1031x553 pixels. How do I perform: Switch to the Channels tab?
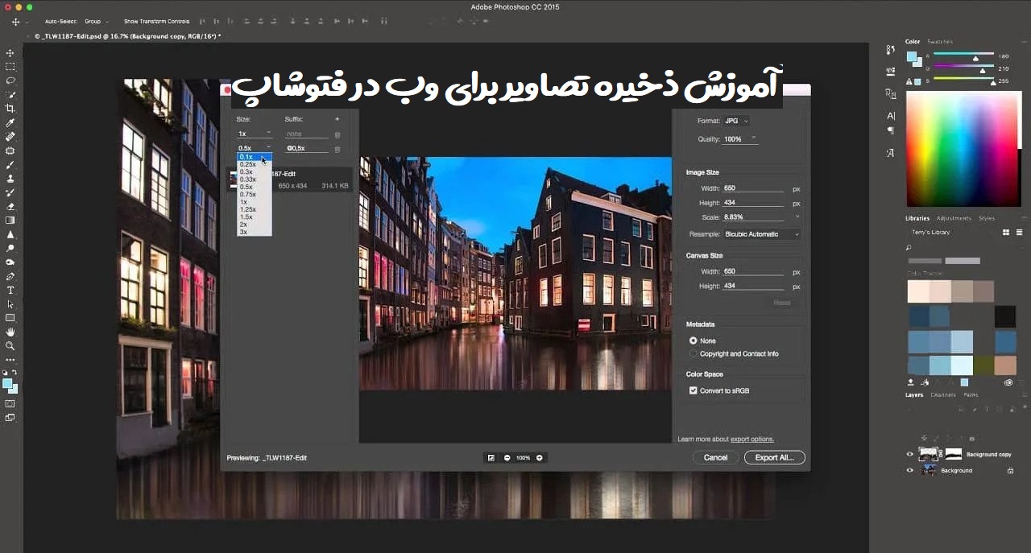[942, 395]
